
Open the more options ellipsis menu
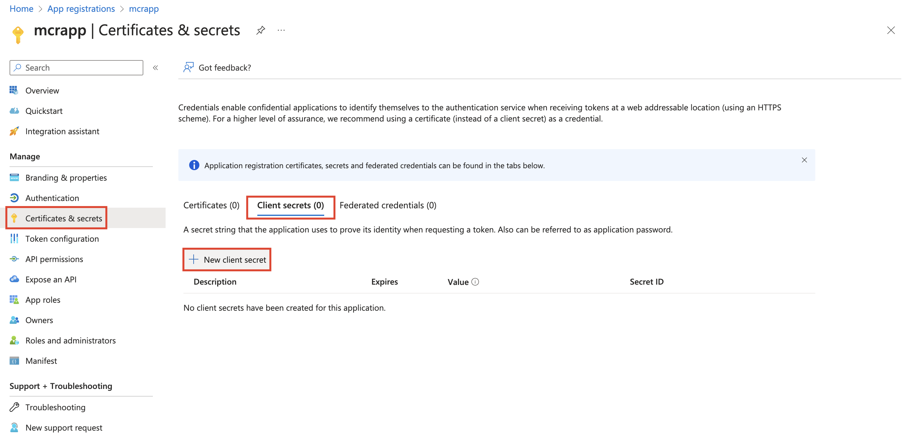(281, 31)
